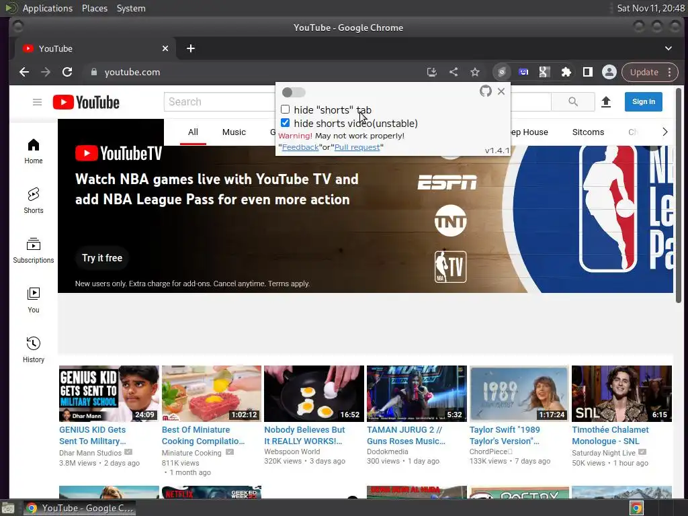This screenshot has height=516, width=688.
Task: Click the page vertical scrollbar
Action: (x=678, y=196)
